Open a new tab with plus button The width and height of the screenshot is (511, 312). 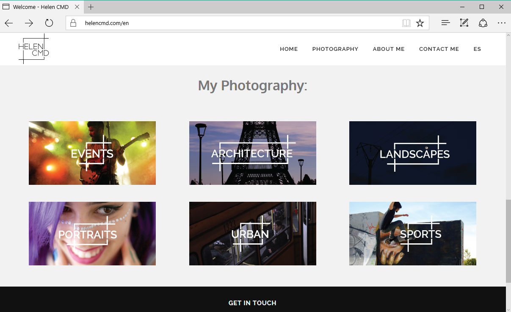[x=91, y=7]
